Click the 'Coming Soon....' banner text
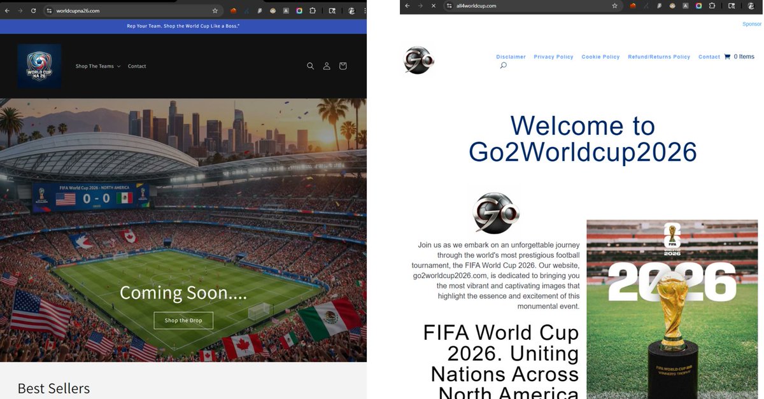 [183, 293]
